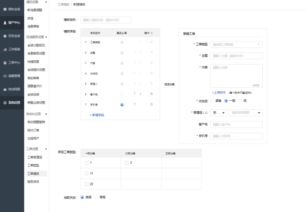Set current status to 启用
The width and height of the screenshot is (306, 212).
coord(82,198)
